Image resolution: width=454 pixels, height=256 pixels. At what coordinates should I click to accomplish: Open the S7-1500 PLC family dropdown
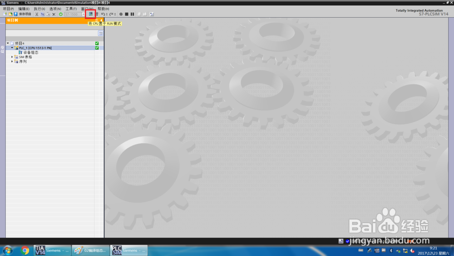(84, 14)
